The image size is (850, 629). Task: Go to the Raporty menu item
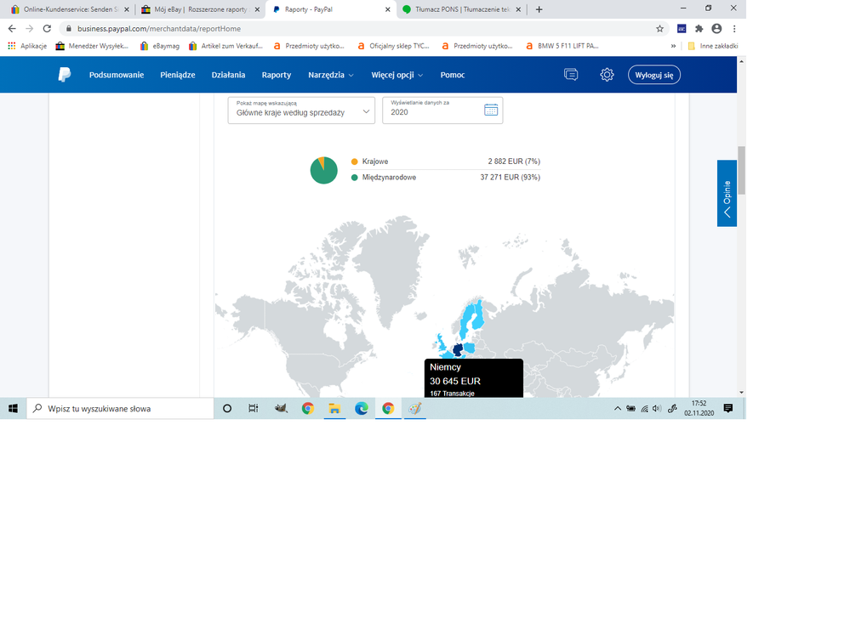(x=277, y=75)
